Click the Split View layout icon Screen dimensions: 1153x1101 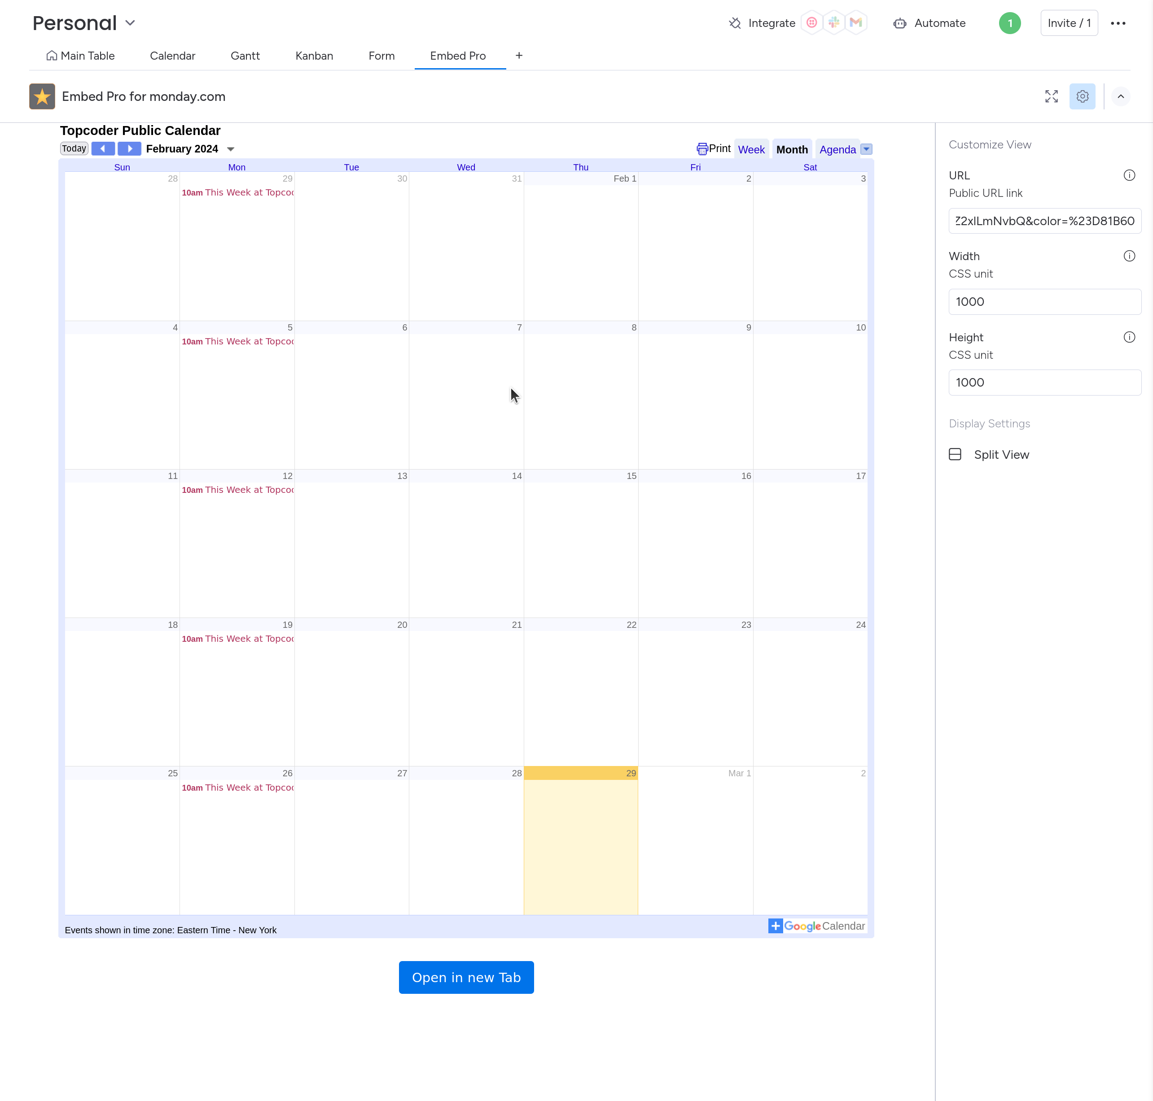pos(955,454)
